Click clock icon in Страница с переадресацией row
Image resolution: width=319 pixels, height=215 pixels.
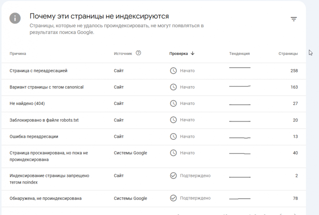click(x=173, y=71)
